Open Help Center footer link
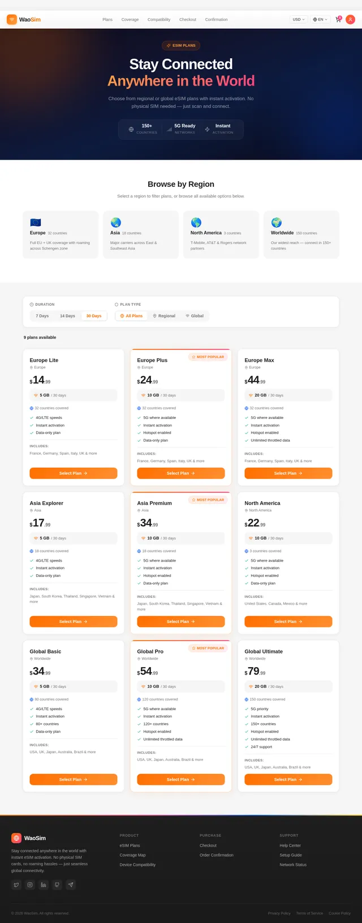 tap(290, 845)
